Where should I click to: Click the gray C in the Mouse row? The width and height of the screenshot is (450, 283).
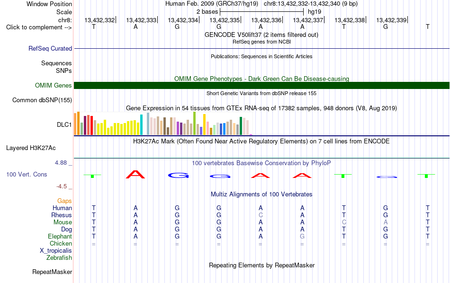coord(344,222)
